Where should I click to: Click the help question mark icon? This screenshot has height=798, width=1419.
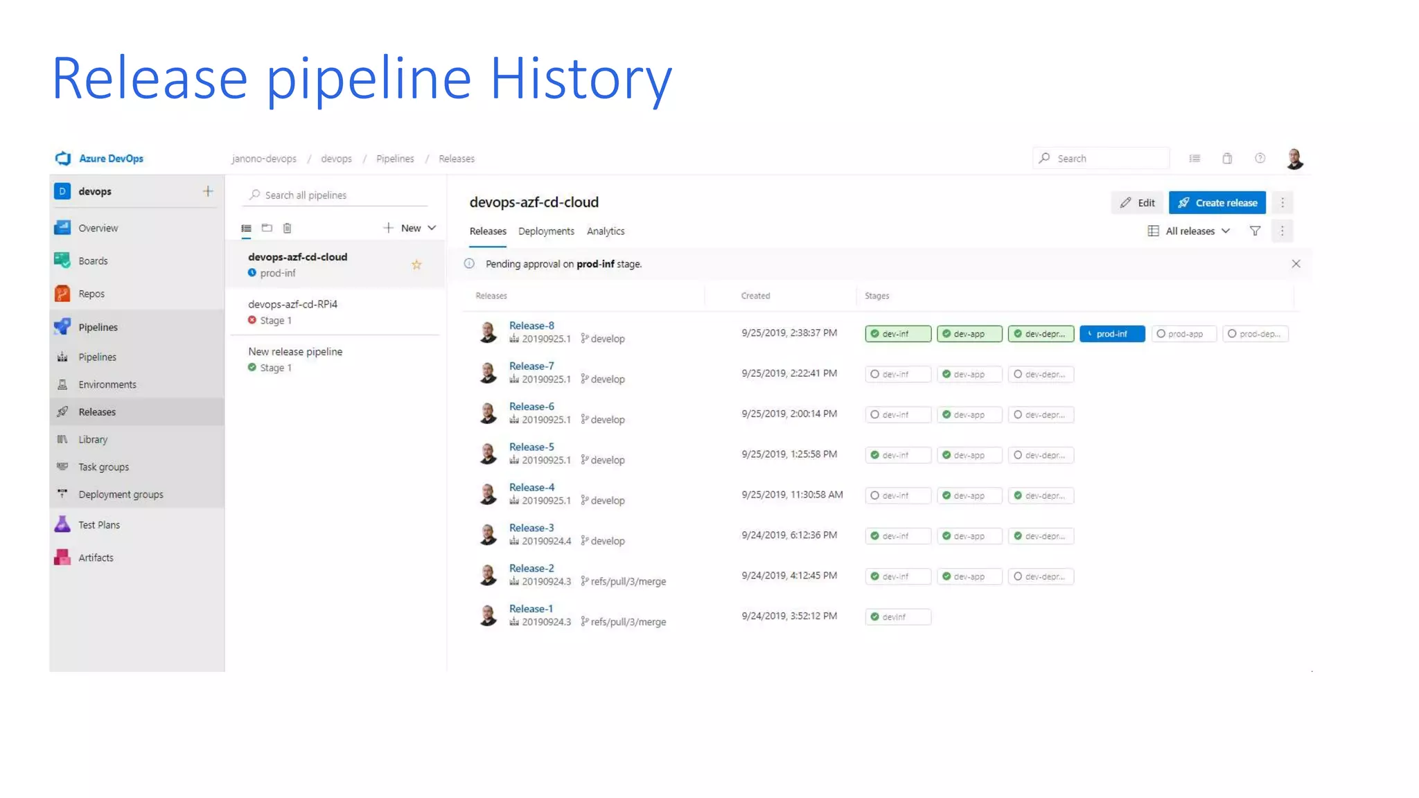(x=1260, y=159)
